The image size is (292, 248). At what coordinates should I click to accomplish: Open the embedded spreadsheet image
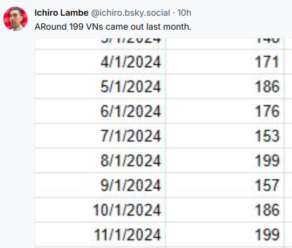(163, 143)
